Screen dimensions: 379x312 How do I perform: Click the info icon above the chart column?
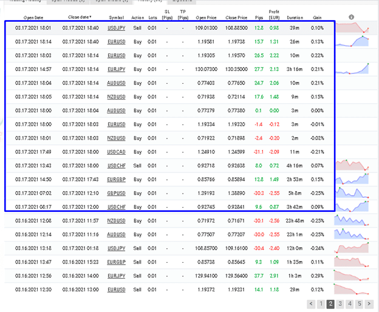pyautogui.click(x=351, y=17)
